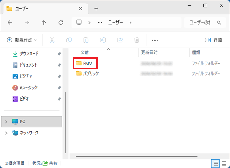Sort by the 更新日時 column header
The image size is (230, 168).
149,53
